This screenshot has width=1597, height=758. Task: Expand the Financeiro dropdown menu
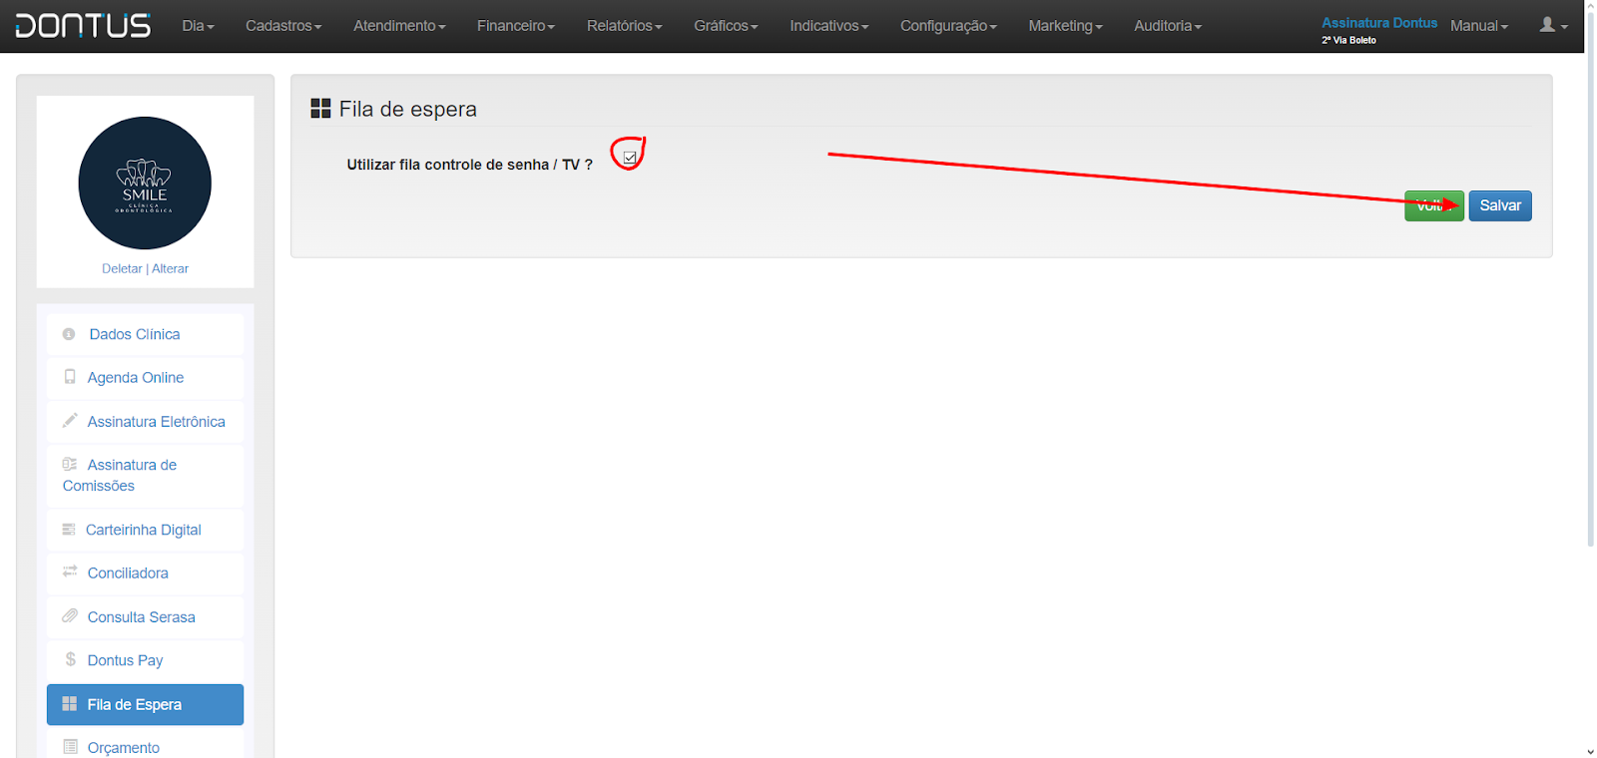point(516,26)
